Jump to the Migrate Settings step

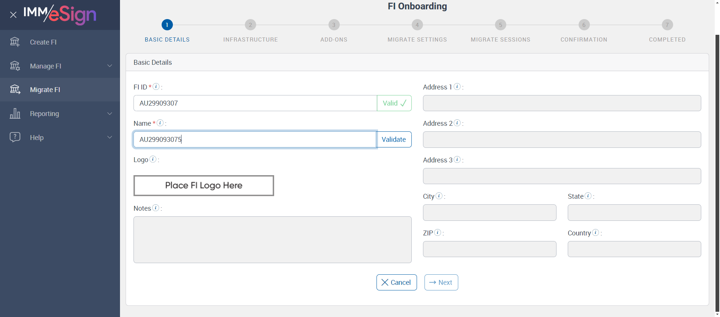pyautogui.click(x=417, y=25)
